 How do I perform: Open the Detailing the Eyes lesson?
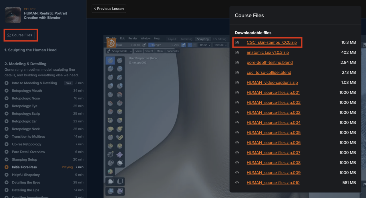[x=26, y=182]
